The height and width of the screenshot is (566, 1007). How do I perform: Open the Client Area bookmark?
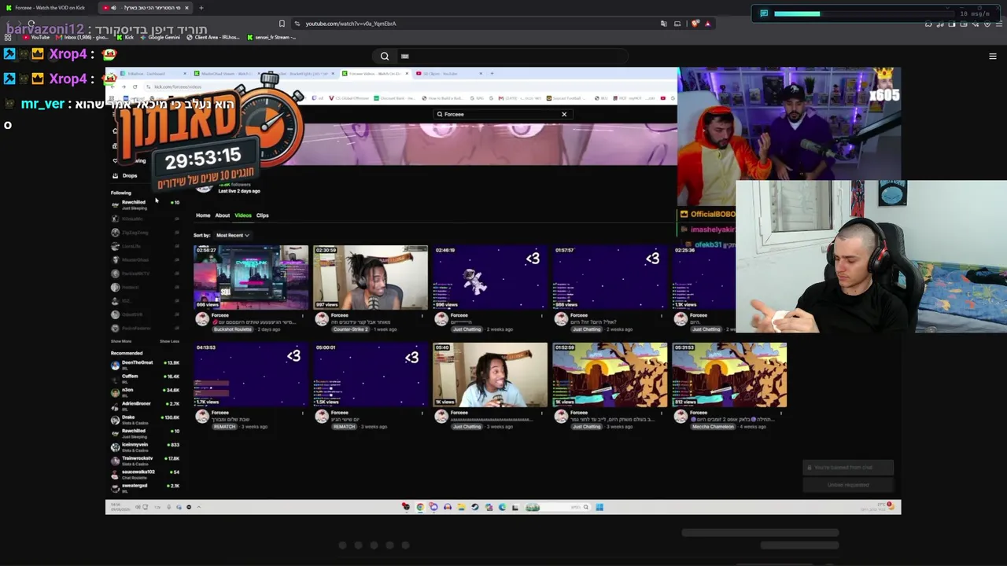point(214,37)
